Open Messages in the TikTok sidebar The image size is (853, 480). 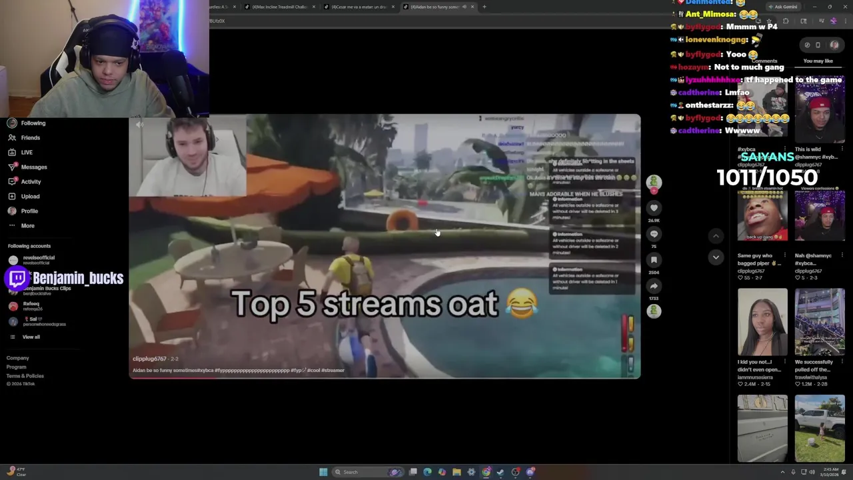(x=27, y=167)
